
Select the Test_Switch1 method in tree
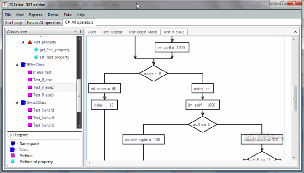(44, 110)
